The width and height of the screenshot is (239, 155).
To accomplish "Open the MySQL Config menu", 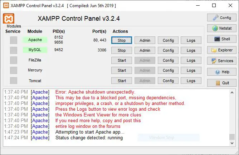I will coord(168,50).
